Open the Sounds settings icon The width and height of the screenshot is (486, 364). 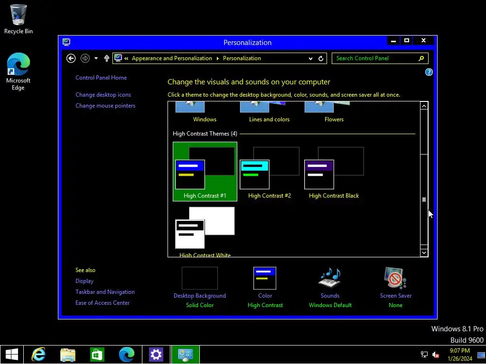pos(330,277)
